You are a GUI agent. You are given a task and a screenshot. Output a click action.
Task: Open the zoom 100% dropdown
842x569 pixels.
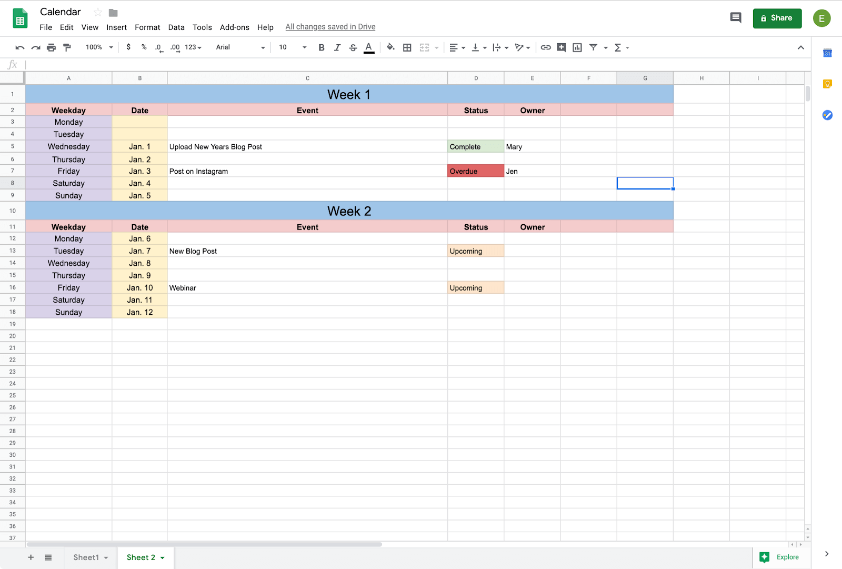click(99, 47)
